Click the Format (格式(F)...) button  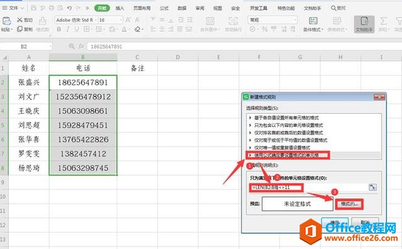point(349,204)
